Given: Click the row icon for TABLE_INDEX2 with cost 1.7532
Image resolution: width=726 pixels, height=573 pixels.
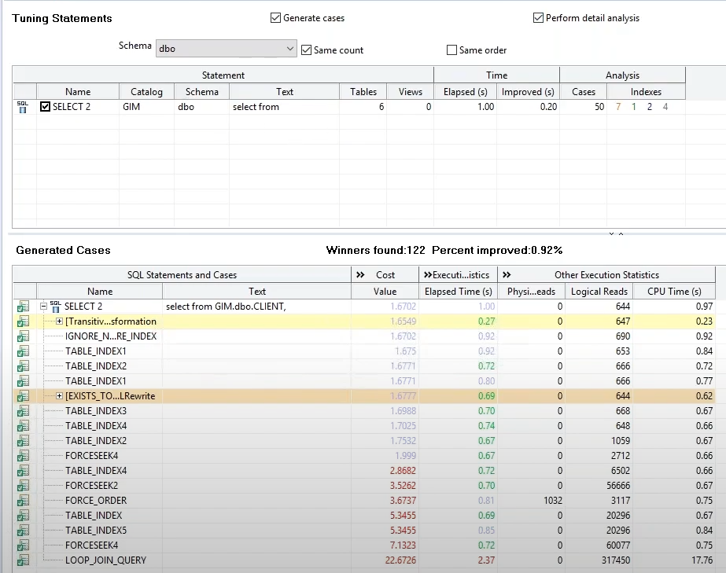Looking at the screenshot, I should [23, 441].
